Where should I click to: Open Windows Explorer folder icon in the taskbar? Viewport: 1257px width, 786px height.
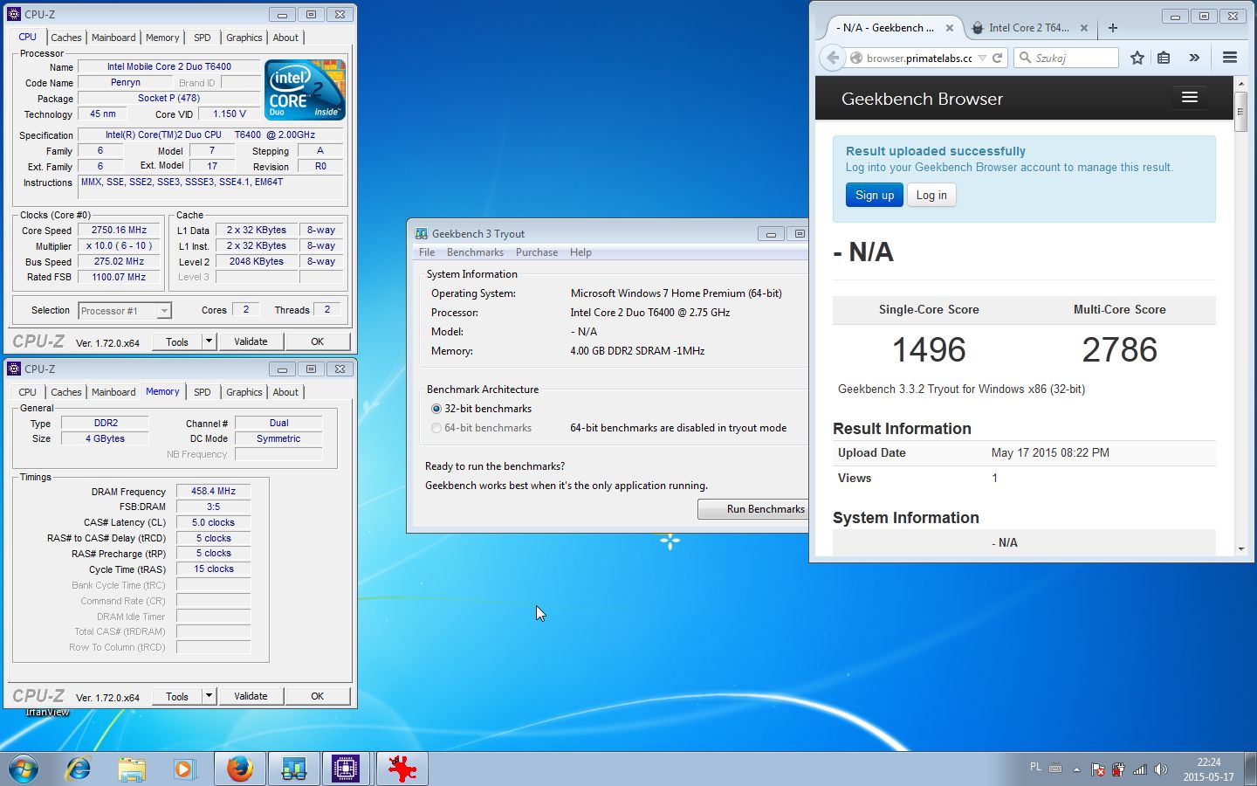click(x=132, y=769)
